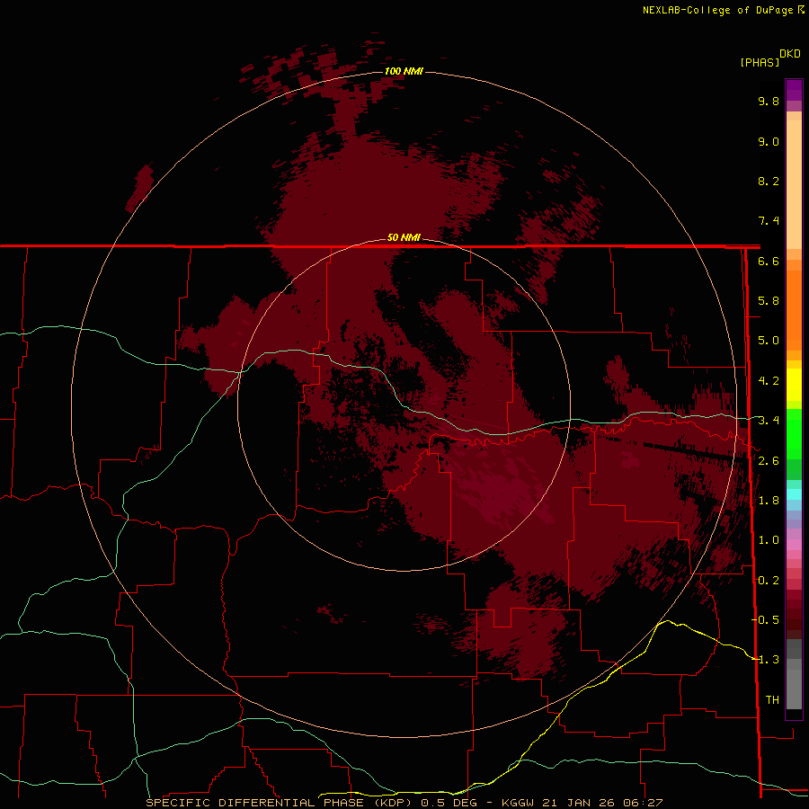Click the 7.4 scale value
Screen dimensions: 809x809
[769, 221]
